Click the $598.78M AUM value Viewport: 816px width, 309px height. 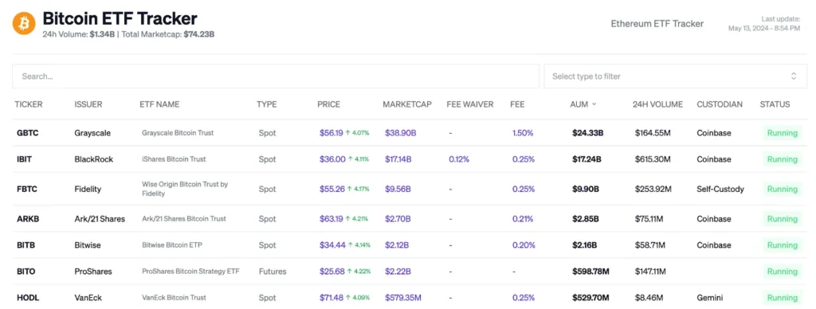(x=590, y=272)
